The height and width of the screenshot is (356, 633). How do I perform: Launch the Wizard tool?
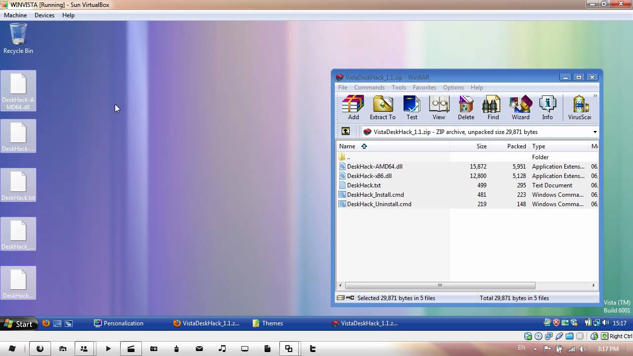pos(520,108)
